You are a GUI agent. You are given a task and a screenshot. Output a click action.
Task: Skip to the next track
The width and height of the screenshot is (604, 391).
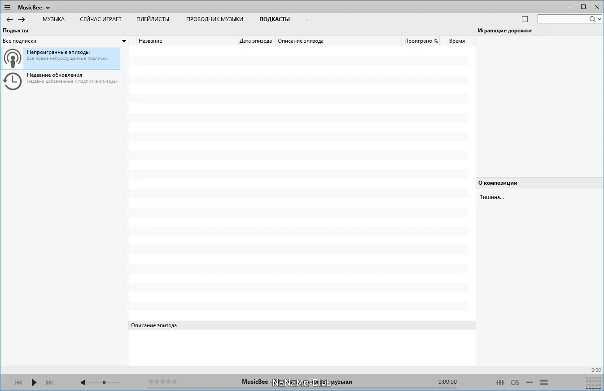point(49,382)
